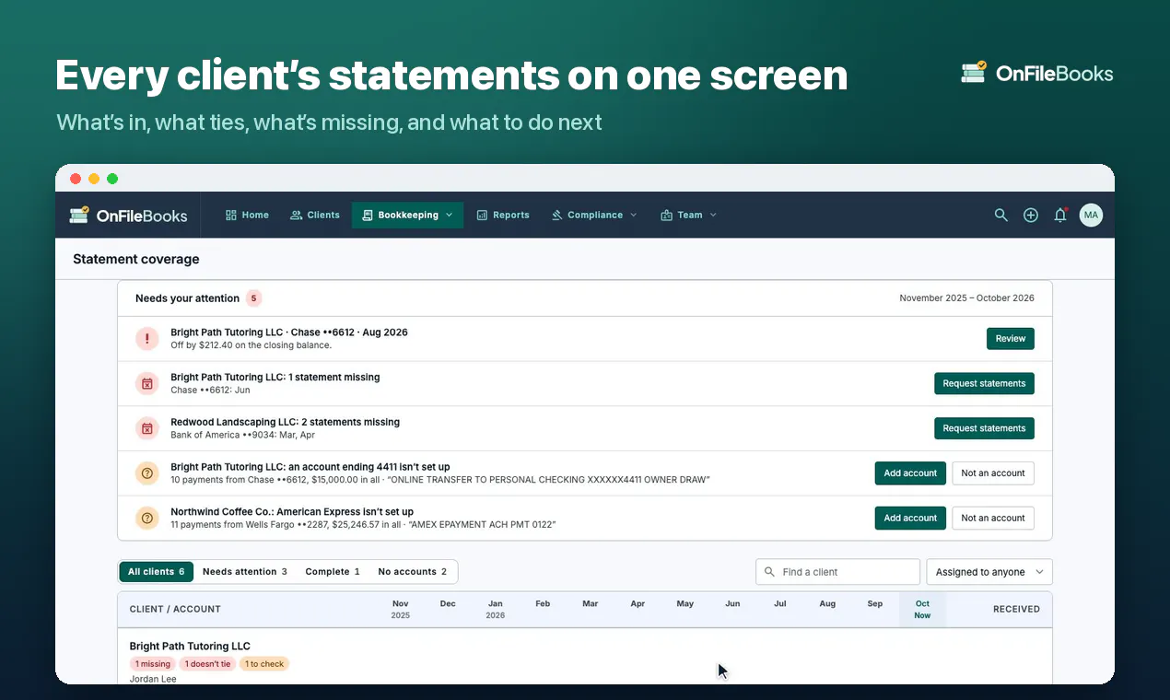Image resolution: width=1170 pixels, height=700 pixels.
Task: Expand the Team dropdown menu
Action: (x=688, y=215)
